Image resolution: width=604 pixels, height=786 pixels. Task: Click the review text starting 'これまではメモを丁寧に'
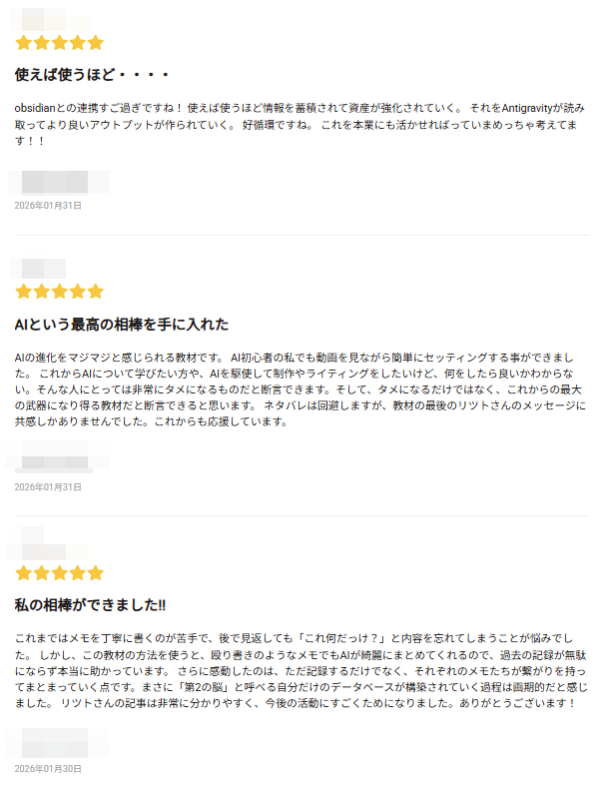(x=300, y=670)
